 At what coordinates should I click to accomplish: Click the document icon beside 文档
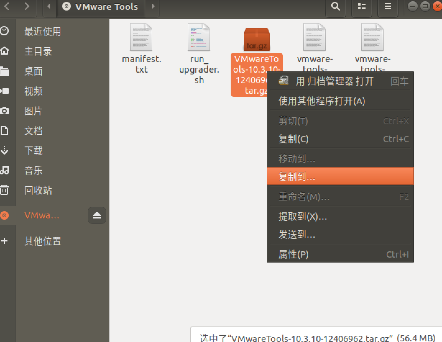[4, 131]
